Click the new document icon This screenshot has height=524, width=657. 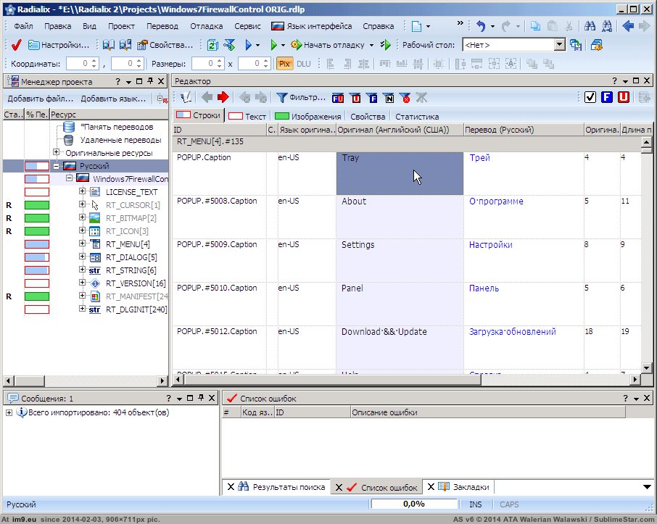pos(416,26)
